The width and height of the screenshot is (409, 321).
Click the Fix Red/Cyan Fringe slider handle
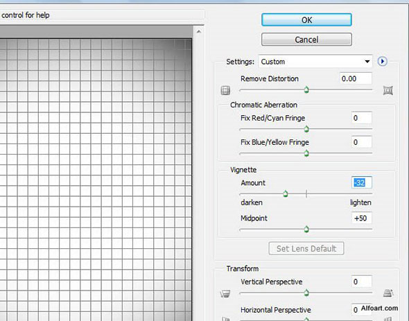pos(306,129)
